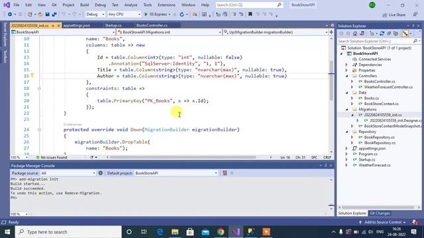Viewport: 424px width, 238px height.
Task: Open the Debug menu
Action: (100, 5)
